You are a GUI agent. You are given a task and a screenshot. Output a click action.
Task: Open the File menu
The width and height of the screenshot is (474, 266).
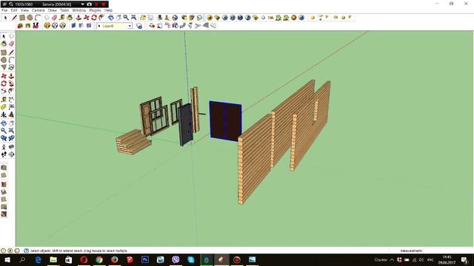pyautogui.click(x=4, y=10)
